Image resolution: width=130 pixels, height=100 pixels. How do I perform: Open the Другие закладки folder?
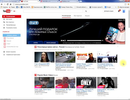(123, 7)
